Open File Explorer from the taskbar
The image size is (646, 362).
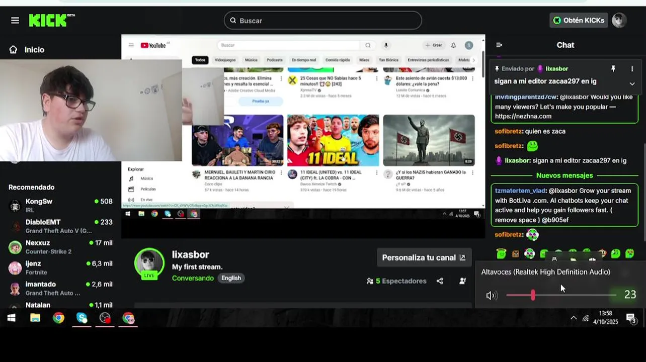(35, 318)
